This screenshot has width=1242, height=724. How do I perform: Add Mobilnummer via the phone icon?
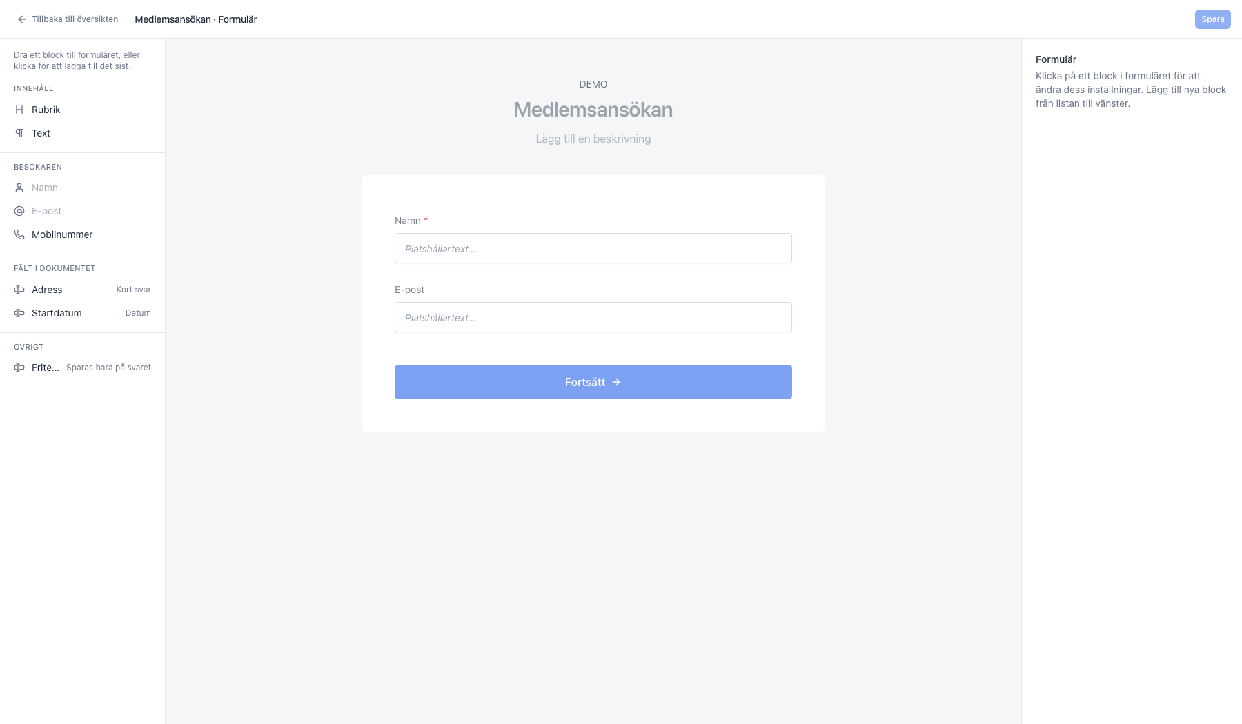click(19, 234)
